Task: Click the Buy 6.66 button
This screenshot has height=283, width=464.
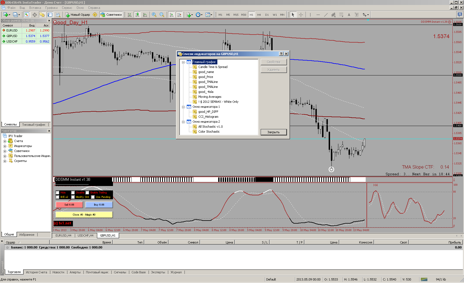Action: pyautogui.click(x=99, y=205)
